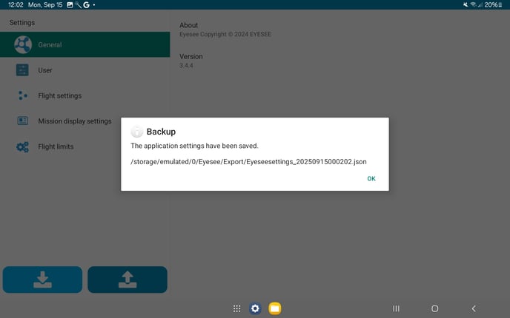Open the yellow My Files folder app
The width and height of the screenshot is (510, 318).
click(275, 308)
